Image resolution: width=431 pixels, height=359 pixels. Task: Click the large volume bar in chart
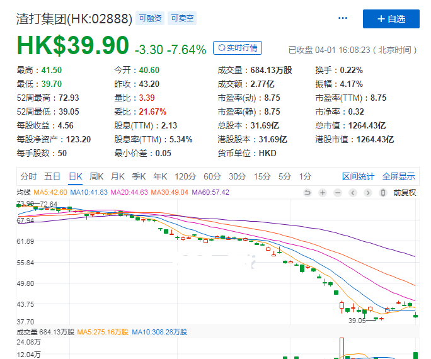click(x=341, y=348)
